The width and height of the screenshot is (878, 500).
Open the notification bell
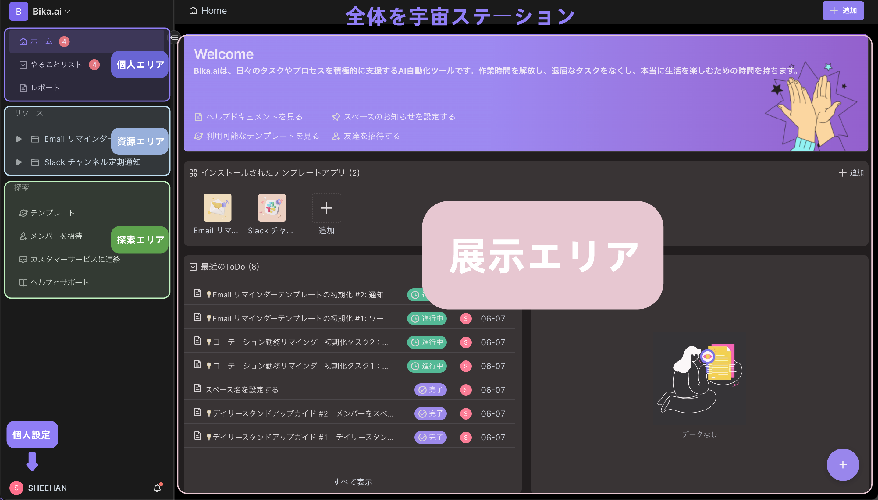(x=157, y=488)
